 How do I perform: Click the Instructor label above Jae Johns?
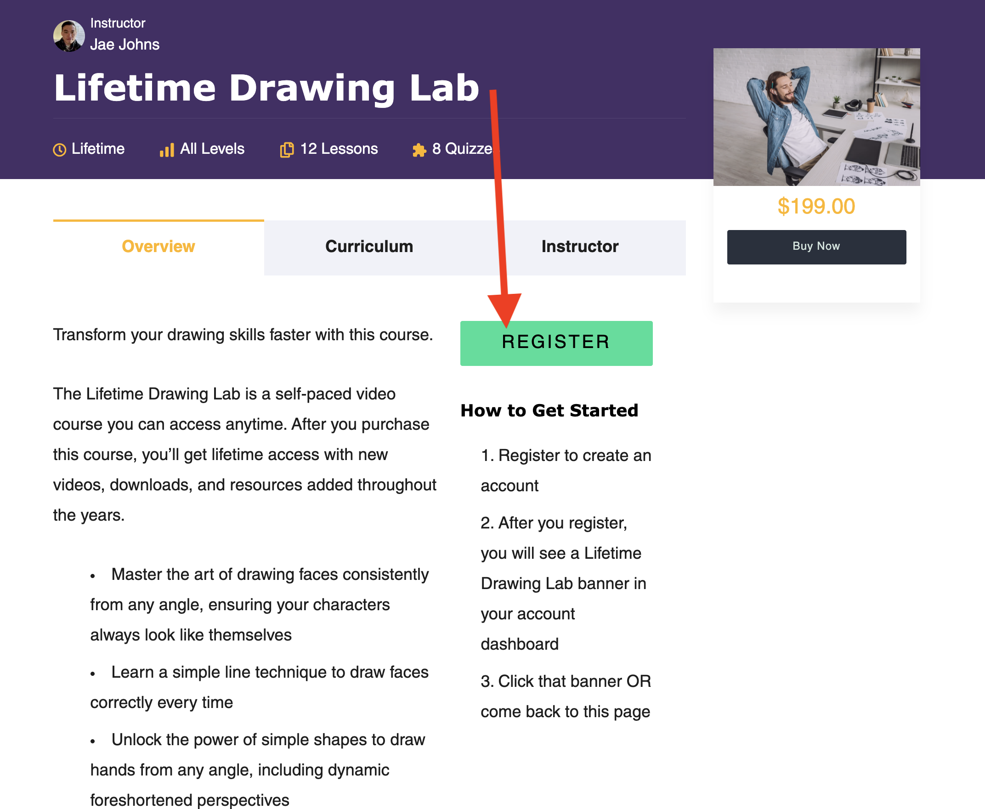[x=118, y=22]
